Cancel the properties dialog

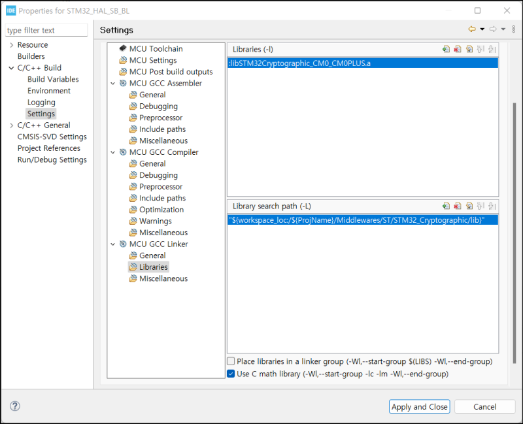pos(484,406)
